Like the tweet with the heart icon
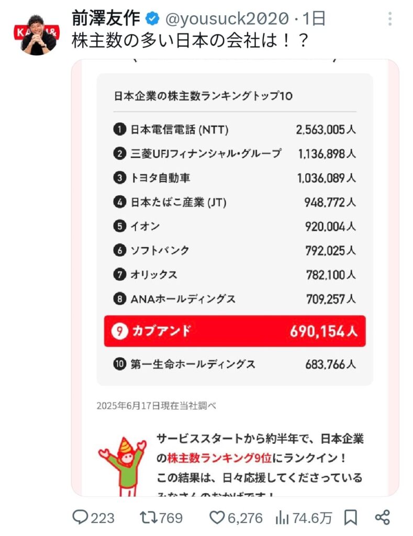 coord(217,518)
